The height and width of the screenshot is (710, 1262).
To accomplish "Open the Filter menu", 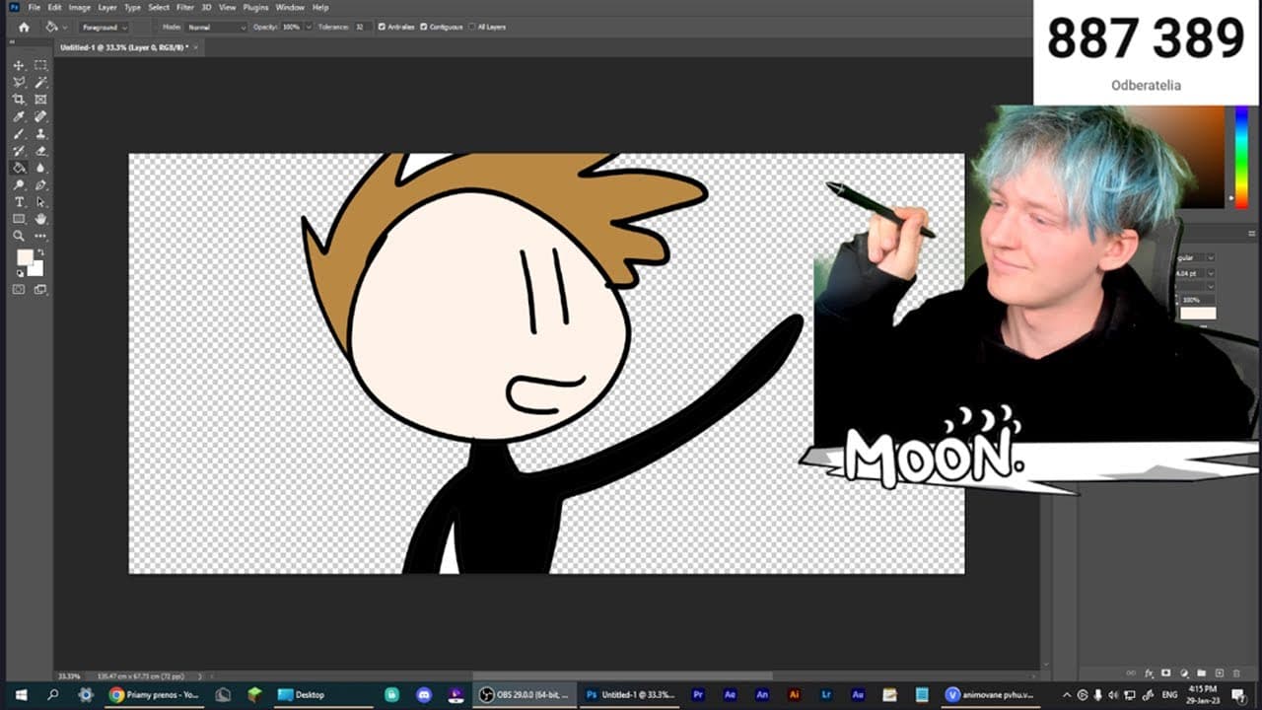I will 185,7.
